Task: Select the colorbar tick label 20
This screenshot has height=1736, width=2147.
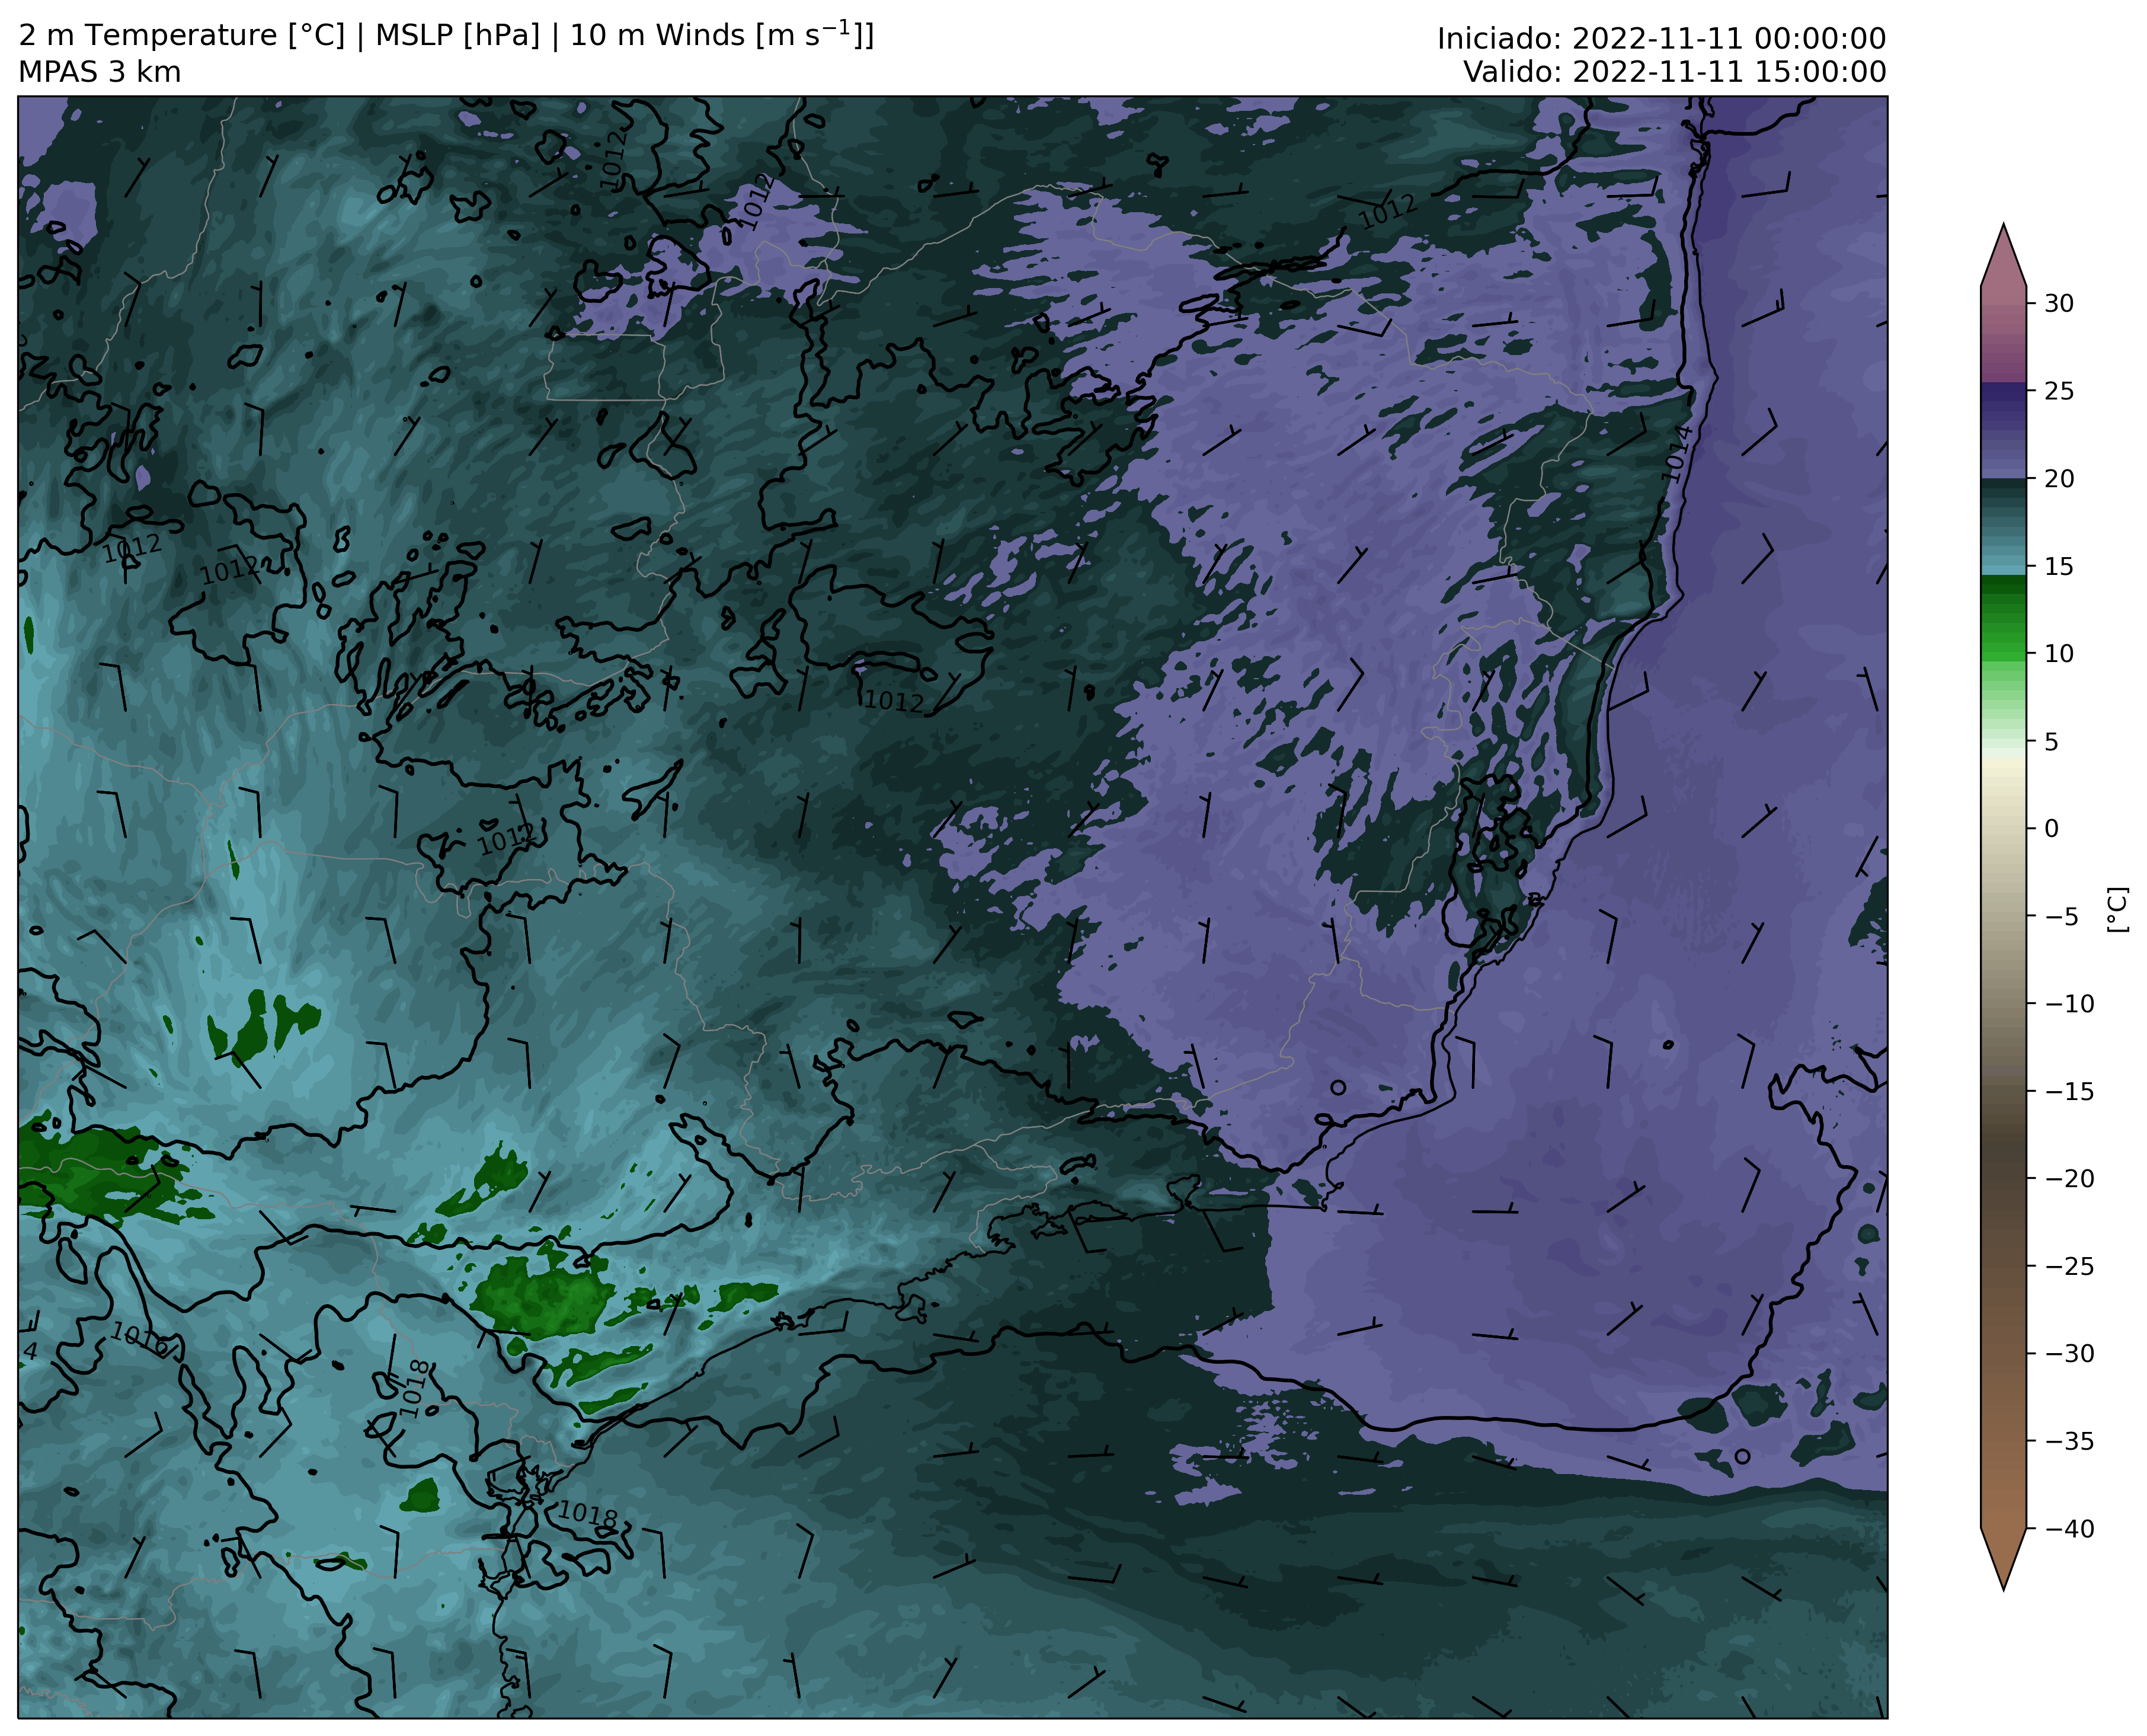Action: coord(2058,479)
